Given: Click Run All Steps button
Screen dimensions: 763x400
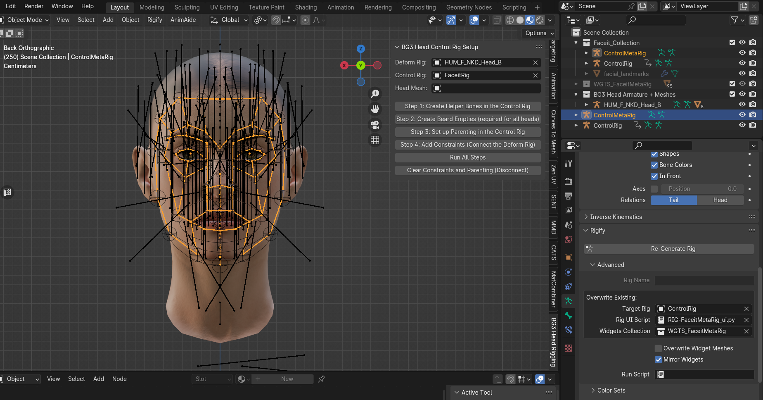Looking at the screenshot, I should (468, 157).
